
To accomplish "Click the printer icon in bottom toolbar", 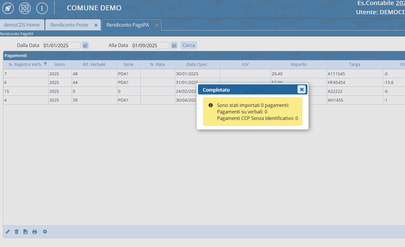I will click(35, 232).
